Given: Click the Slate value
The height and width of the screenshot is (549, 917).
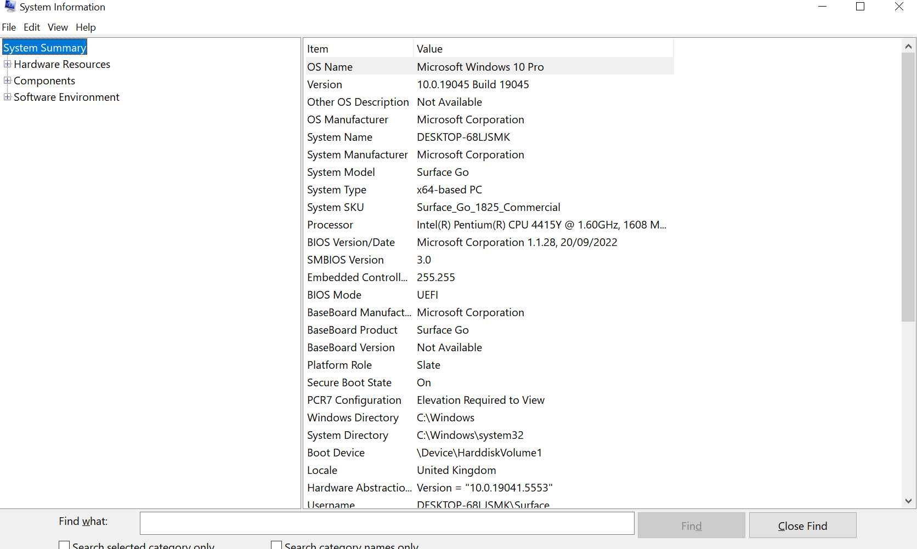Looking at the screenshot, I should coord(428,365).
